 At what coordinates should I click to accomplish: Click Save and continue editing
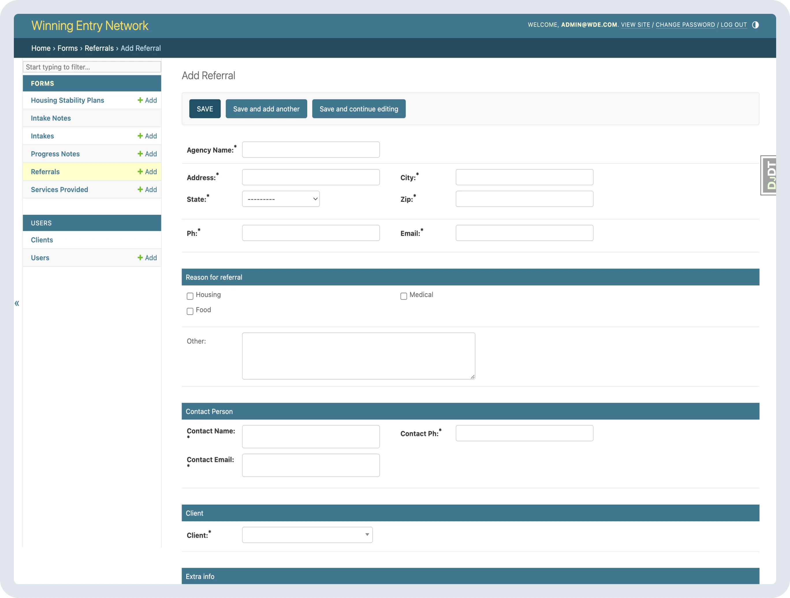point(359,109)
